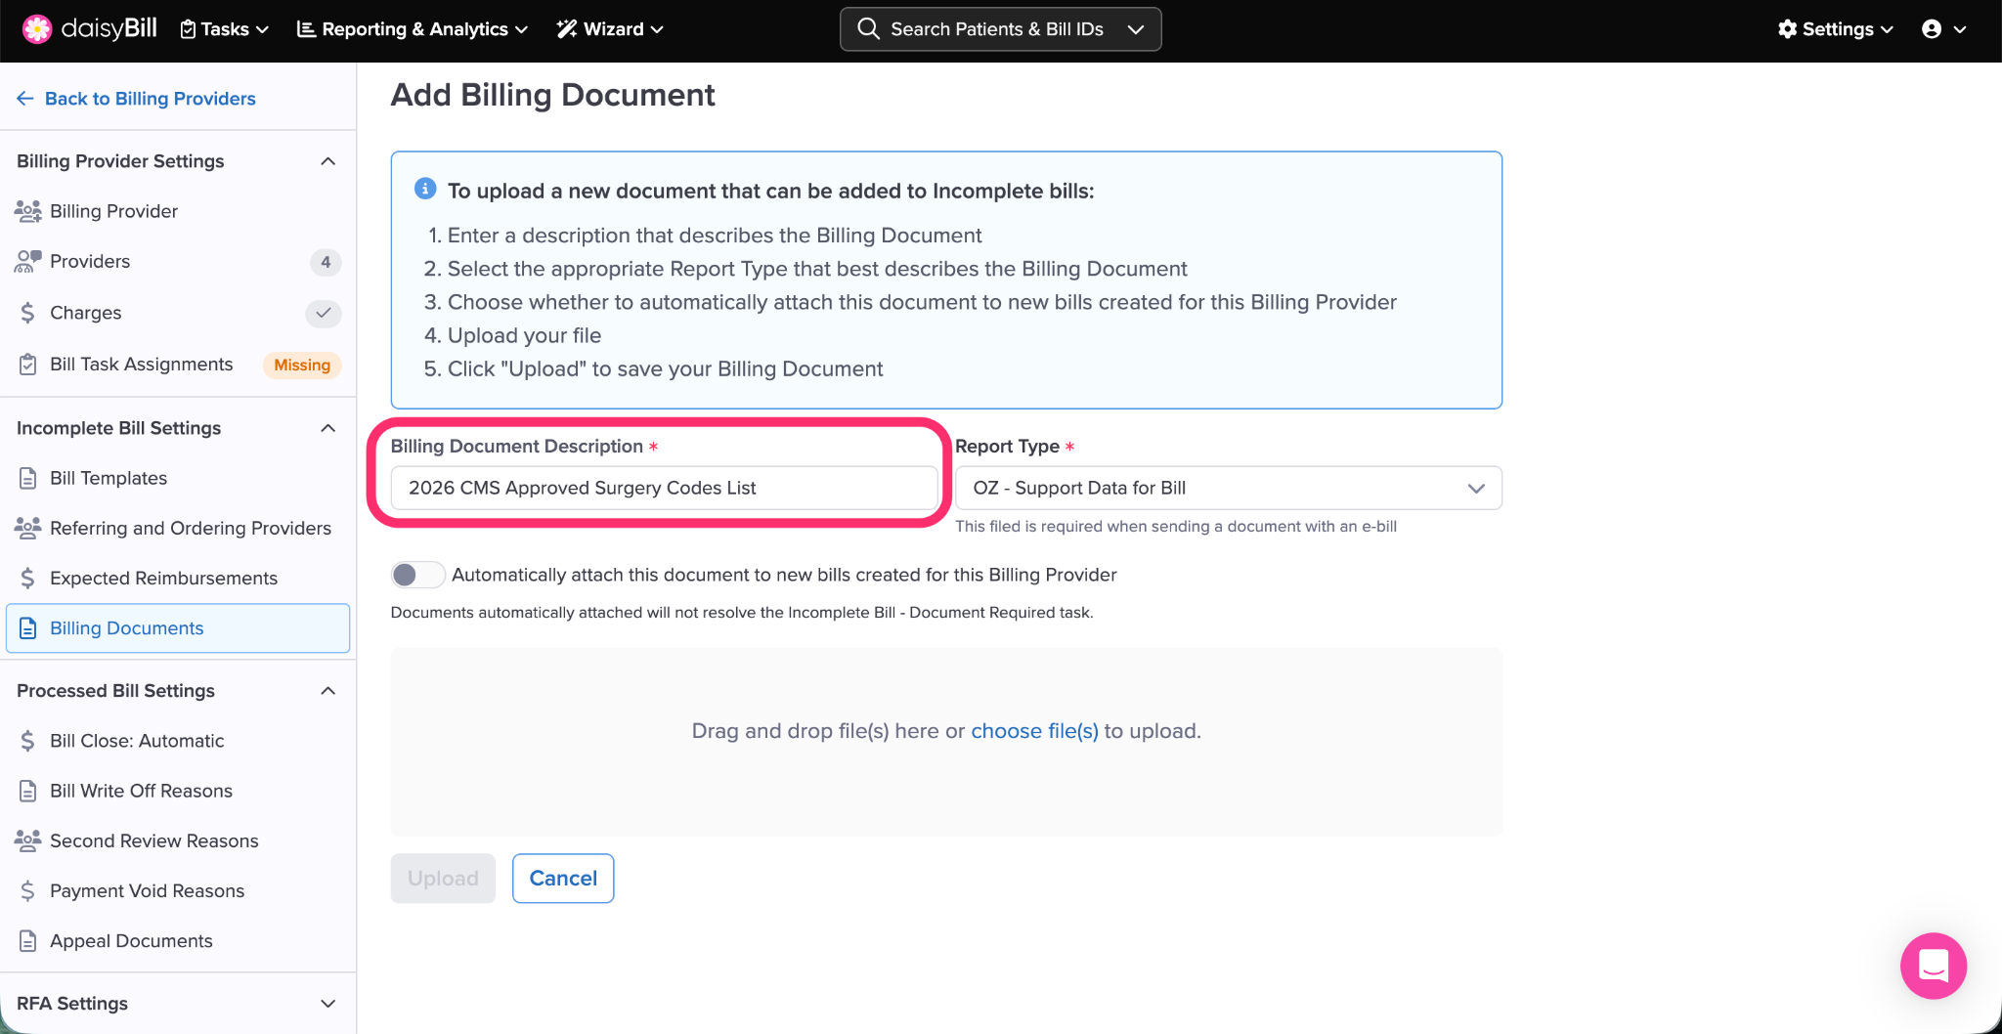Toggle automatic attachment to new bills
The width and height of the screenshot is (2002, 1034).
(417, 575)
